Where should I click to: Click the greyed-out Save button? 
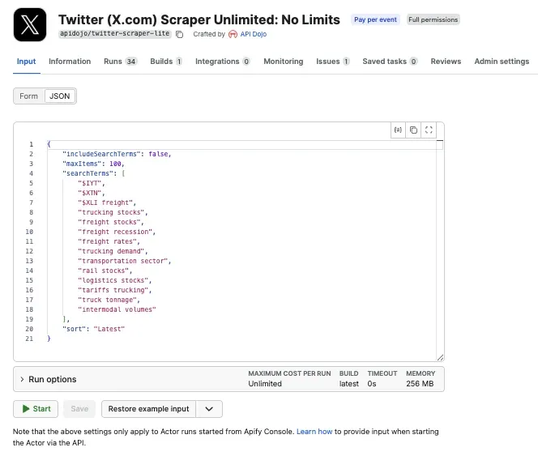point(79,409)
